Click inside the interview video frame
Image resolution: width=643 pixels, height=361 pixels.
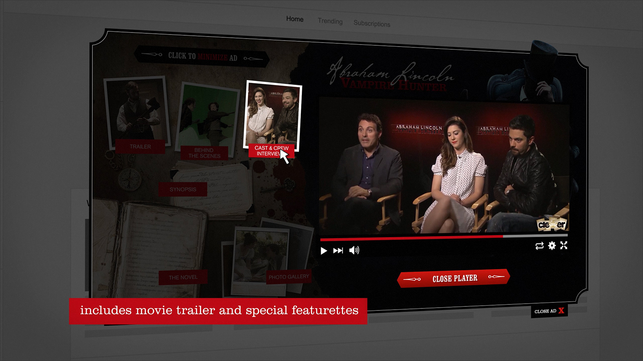(x=444, y=166)
